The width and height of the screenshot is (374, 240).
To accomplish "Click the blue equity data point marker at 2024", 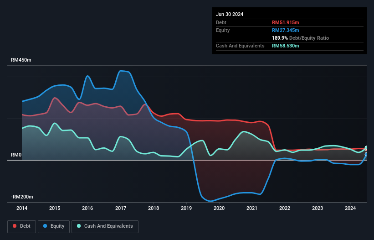I will tap(366, 155).
